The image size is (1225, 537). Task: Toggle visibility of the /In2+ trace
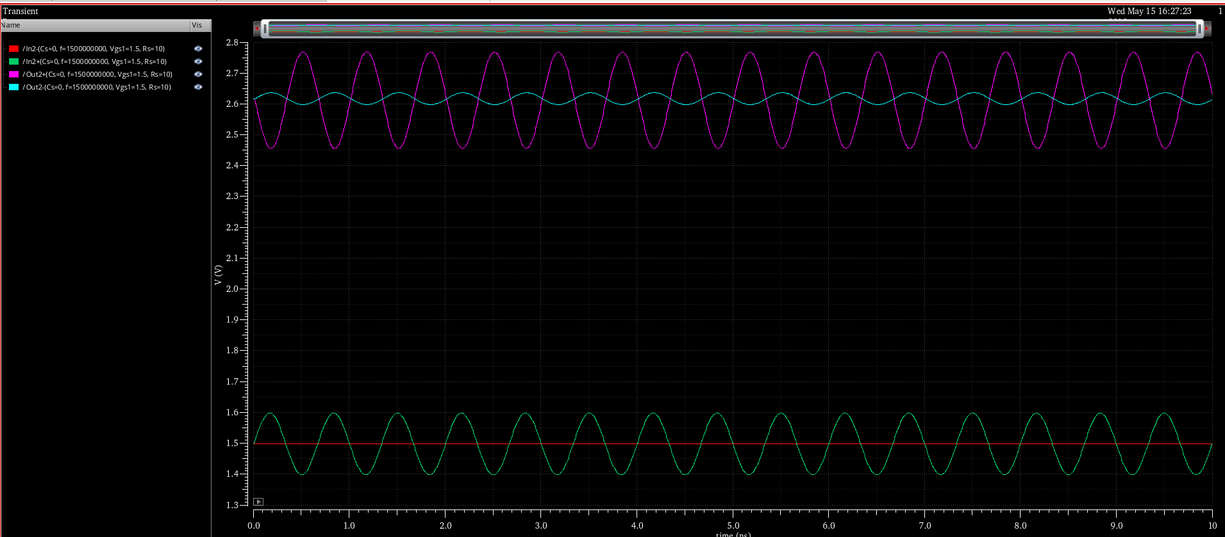point(198,61)
